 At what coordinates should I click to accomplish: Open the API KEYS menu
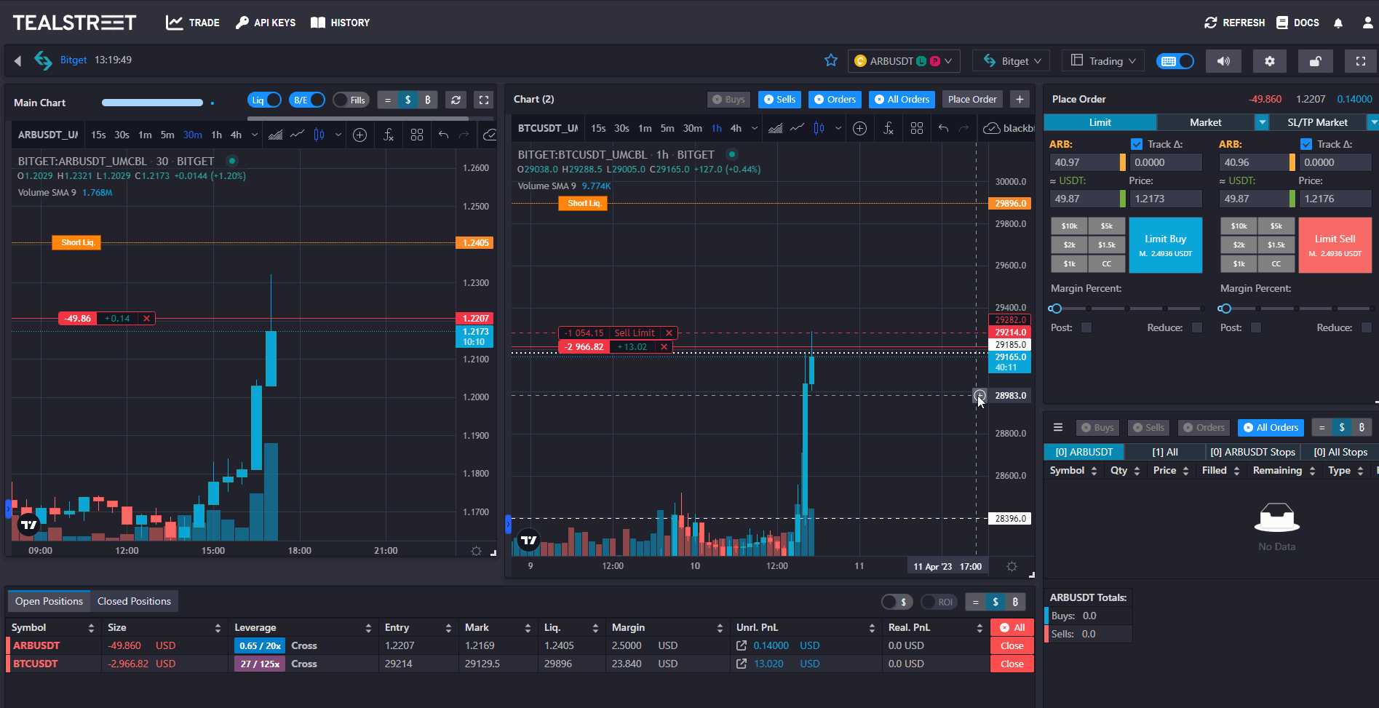[x=266, y=23]
